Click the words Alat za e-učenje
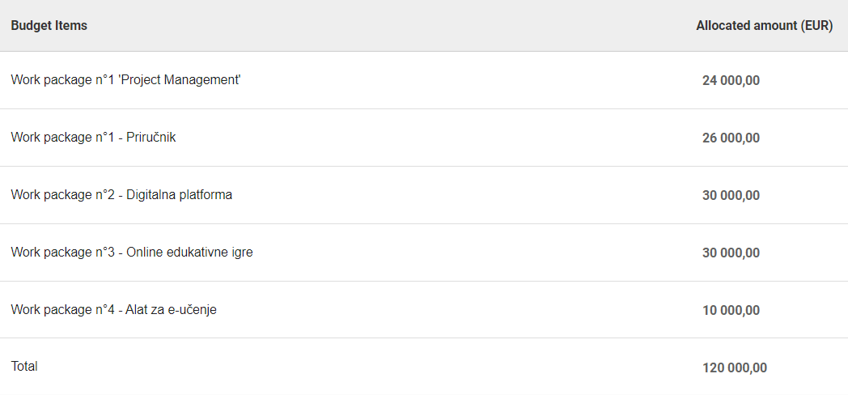This screenshot has width=848, height=395. [x=171, y=310]
